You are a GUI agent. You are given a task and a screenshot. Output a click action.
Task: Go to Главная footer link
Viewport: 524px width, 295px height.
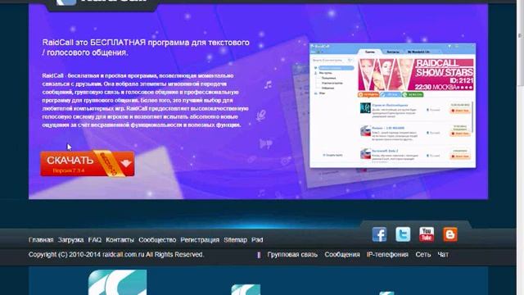(41, 240)
